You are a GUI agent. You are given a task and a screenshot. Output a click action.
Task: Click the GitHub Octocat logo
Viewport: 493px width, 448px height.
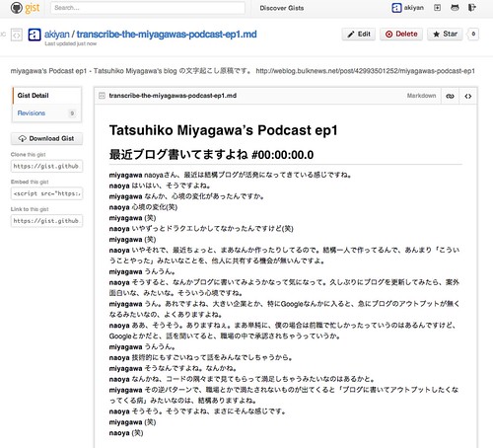coord(17,8)
